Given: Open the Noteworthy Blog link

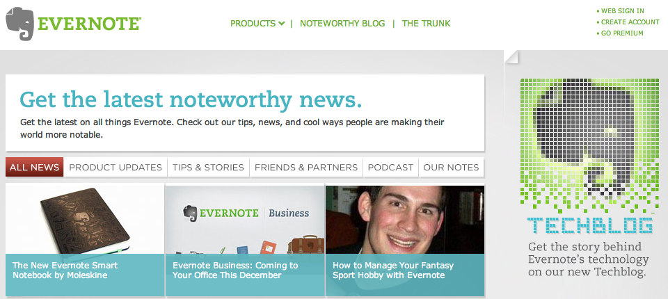Looking at the screenshot, I should (x=342, y=24).
